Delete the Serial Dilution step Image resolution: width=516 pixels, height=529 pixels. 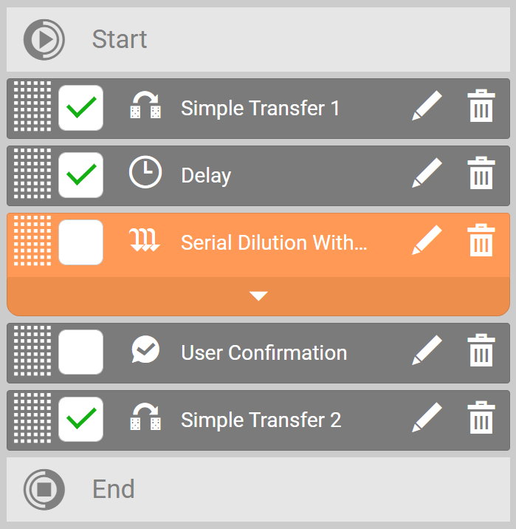(x=481, y=242)
